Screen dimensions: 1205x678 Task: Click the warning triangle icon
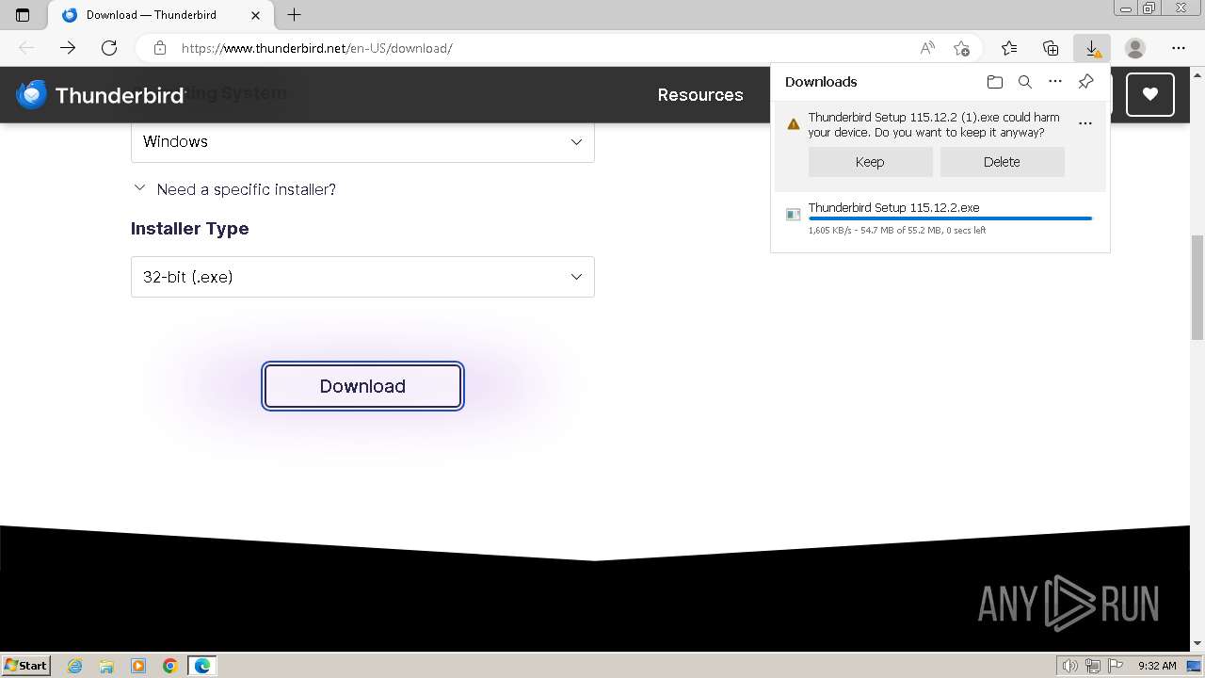click(x=793, y=123)
